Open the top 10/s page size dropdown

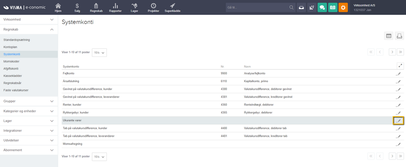click(x=99, y=52)
